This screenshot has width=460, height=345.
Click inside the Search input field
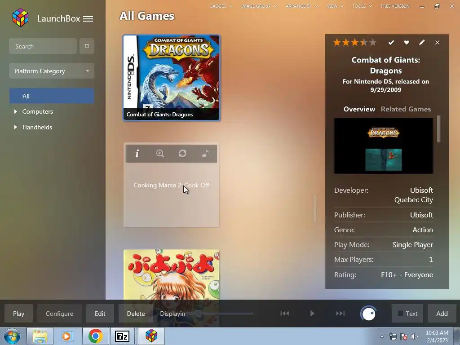point(43,46)
